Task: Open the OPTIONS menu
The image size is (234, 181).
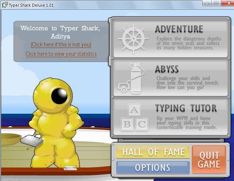Action: click(153, 167)
